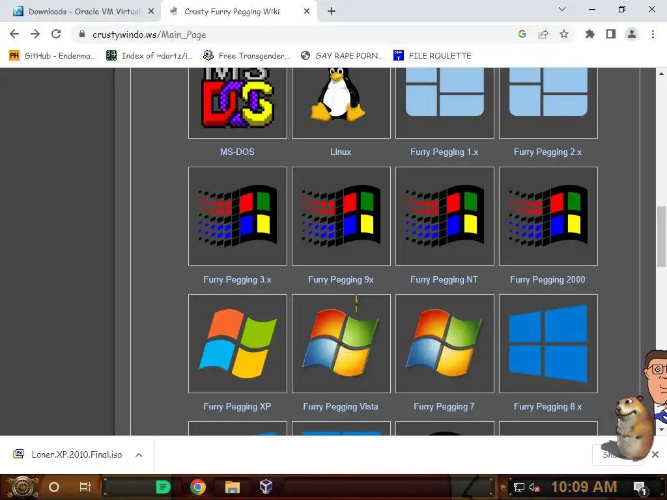
Task: Follow the Furry Pegging 8.x link
Action: click(x=547, y=406)
